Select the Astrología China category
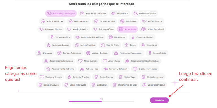Image resolution: width=217 pixels, height=108 pixels. 103,29
